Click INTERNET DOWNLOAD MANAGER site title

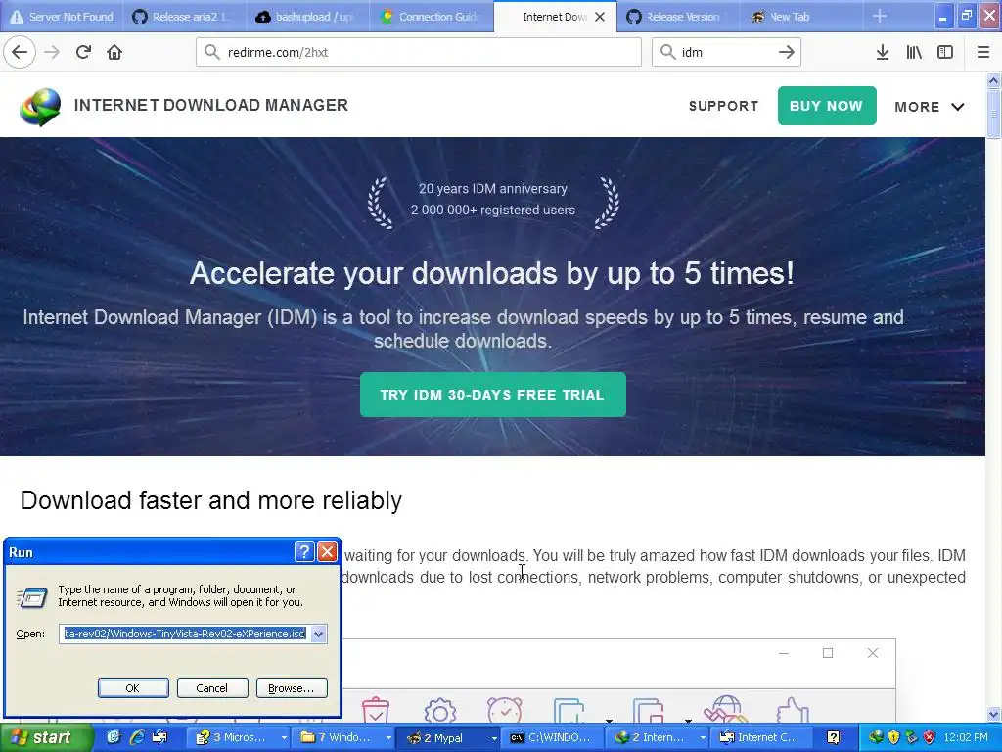[211, 105]
